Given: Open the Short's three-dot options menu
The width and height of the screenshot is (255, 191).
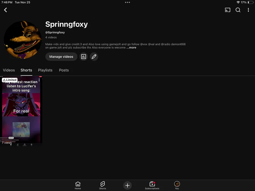Looking at the screenshot, I should [x=39, y=80].
